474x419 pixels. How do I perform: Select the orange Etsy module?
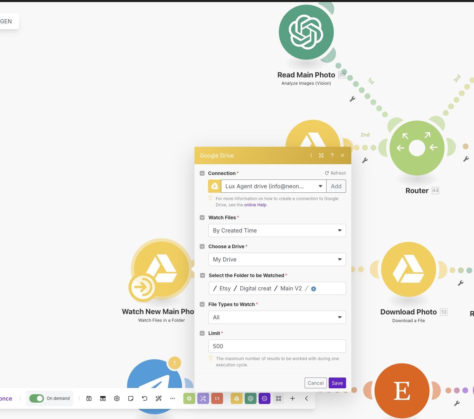[x=402, y=391]
